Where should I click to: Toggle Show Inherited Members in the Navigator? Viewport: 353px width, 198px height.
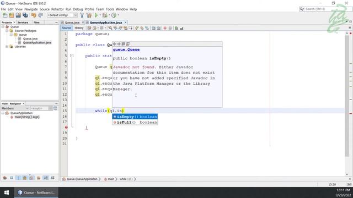pos(5,178)
